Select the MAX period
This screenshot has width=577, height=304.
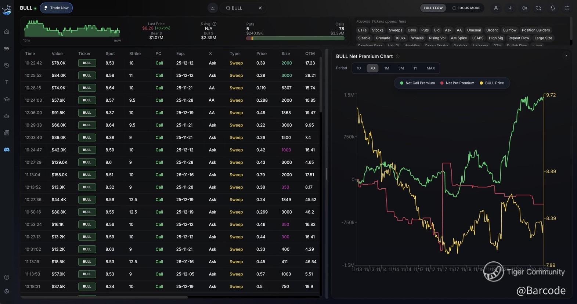point(431,68)
